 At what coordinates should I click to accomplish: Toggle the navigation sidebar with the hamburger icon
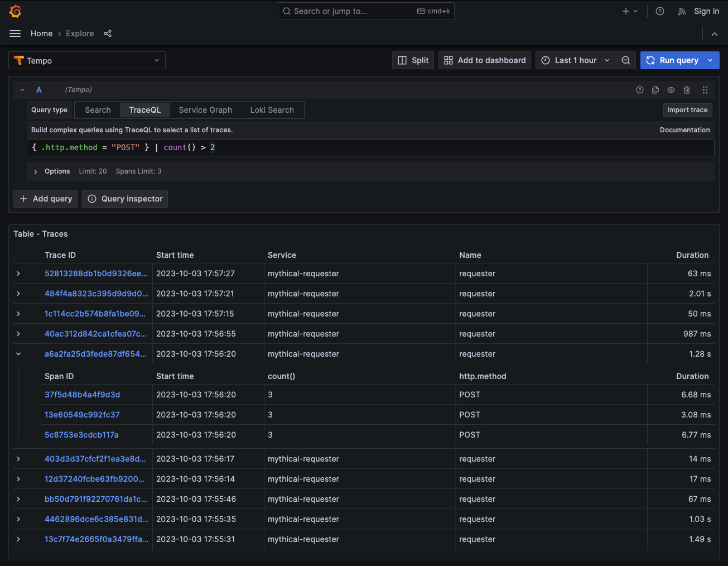click(15, 33)
